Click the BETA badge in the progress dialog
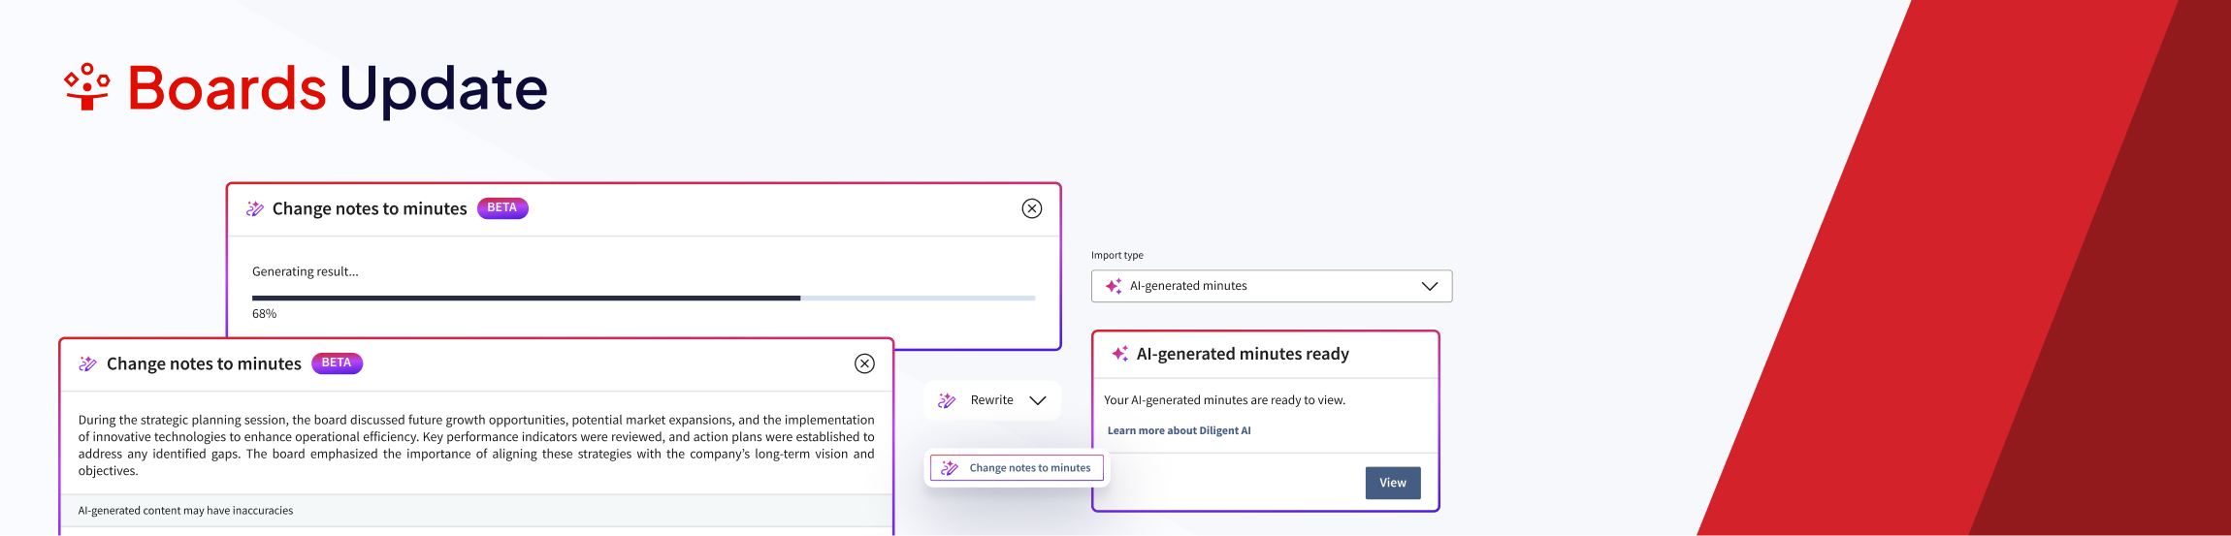This screenshot has height=536, width=2231. pyautogui.click(x=502, y=208)
